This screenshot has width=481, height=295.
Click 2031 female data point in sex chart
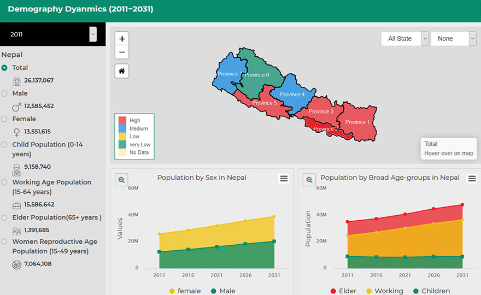coord(274,216)
